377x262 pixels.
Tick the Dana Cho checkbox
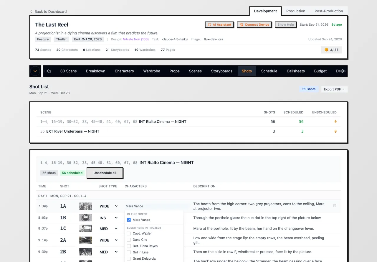click(x=129, y=240)
